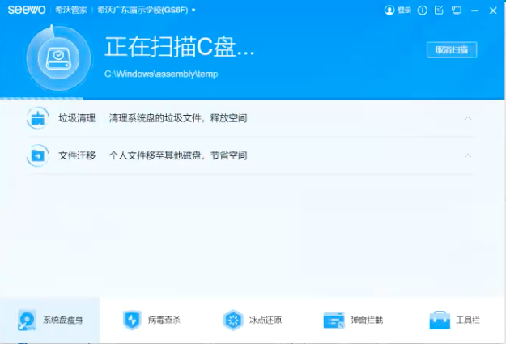Switch to the 病毒查杀 tab
Screen dimensions: 506x344
(x=151, y=320)
